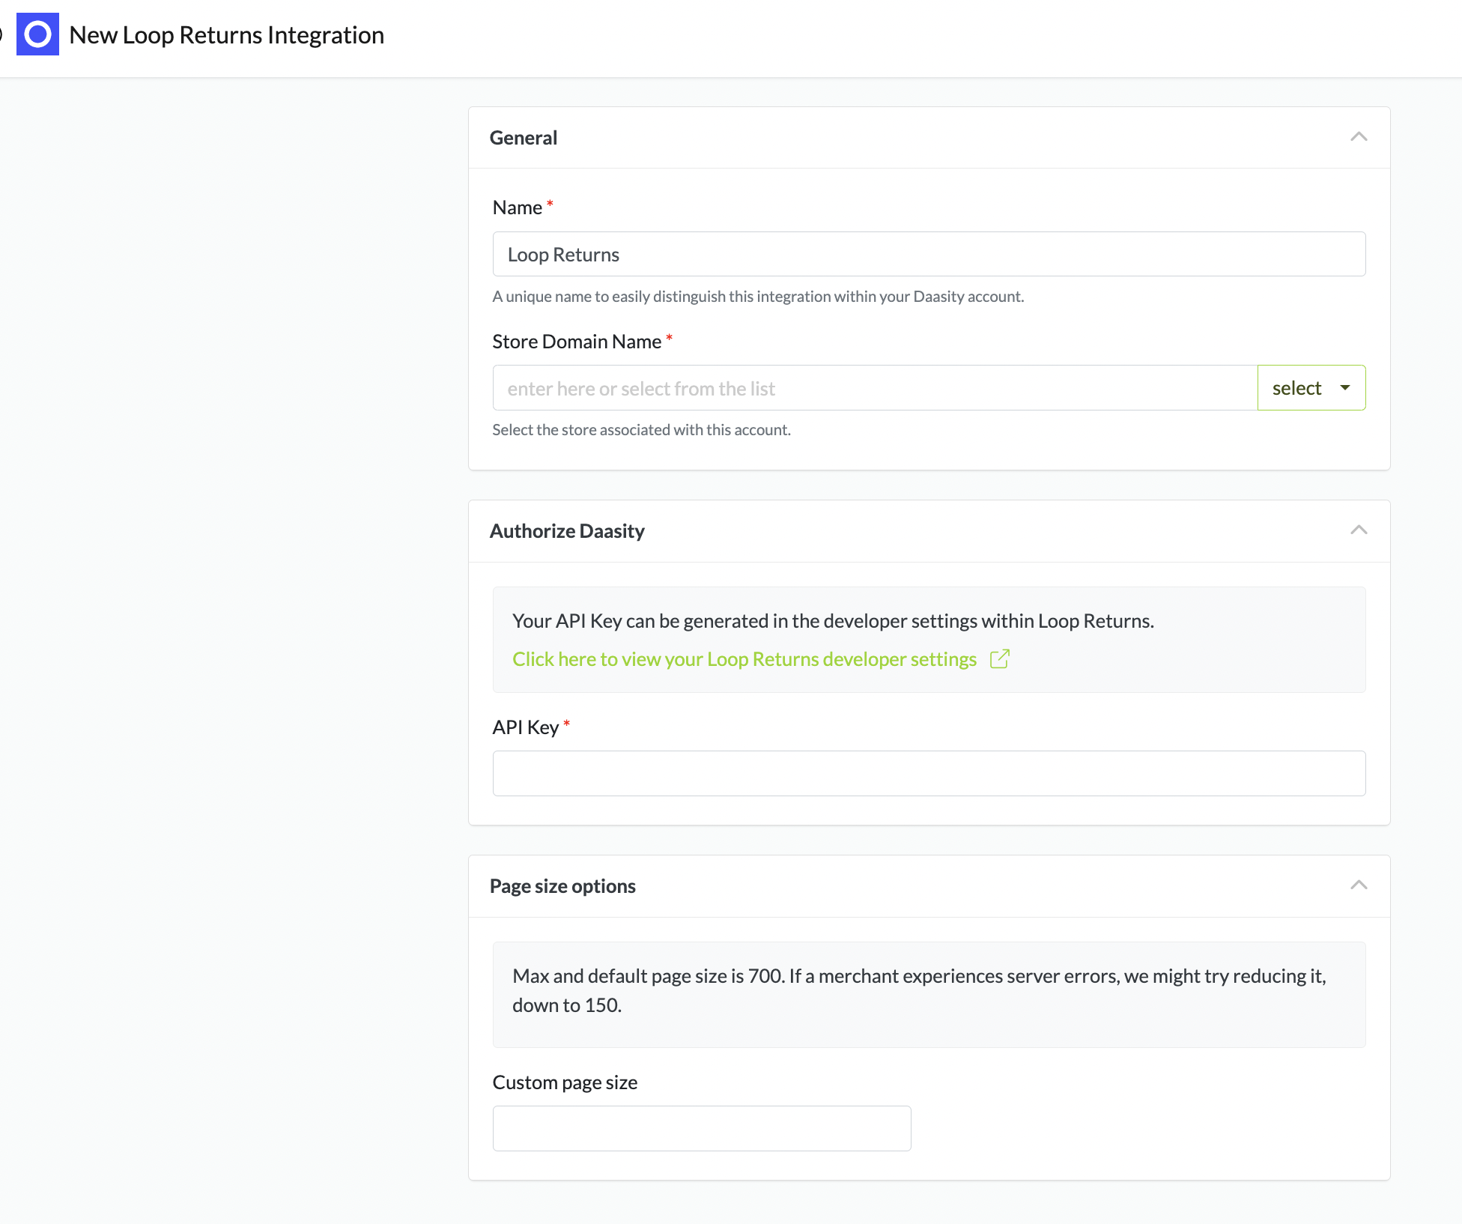This screenshot has width=1462, height=1224.
Task: Focus the Name input field
Action: (x=929, y=255)
